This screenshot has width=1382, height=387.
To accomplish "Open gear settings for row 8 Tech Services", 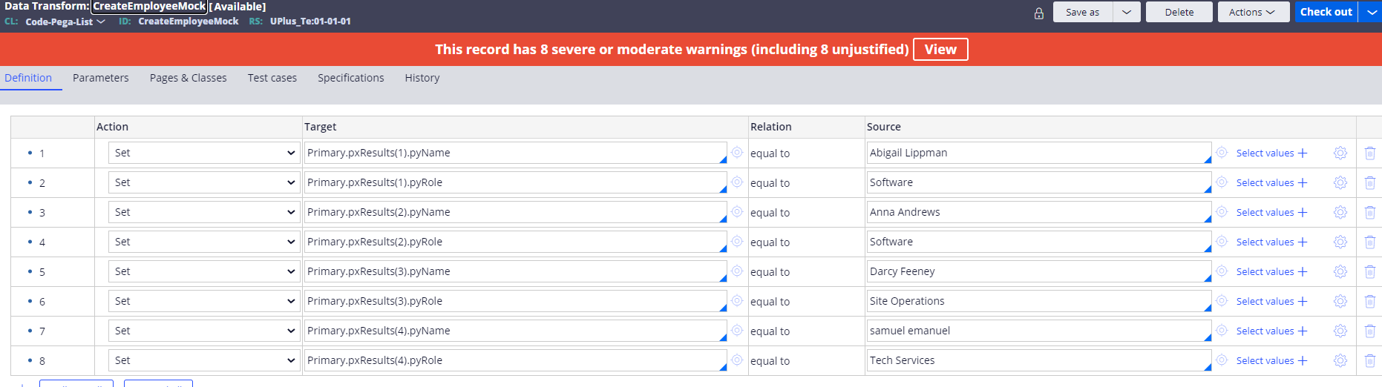I will pos(1340,360).
